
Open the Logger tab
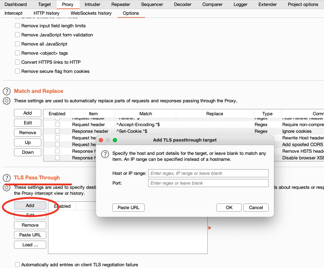(x=241, y=4)
